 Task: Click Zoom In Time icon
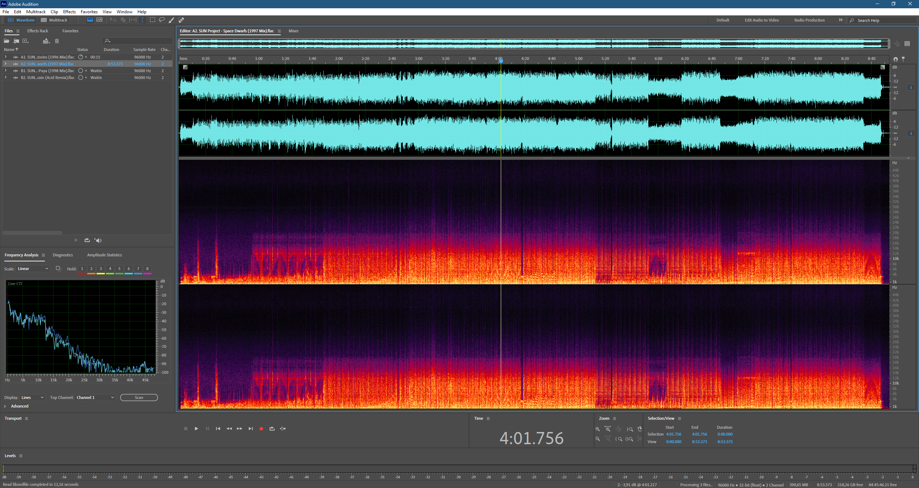(608, 429)
